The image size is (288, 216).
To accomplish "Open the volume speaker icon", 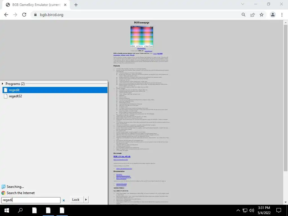I will point(252,210).
